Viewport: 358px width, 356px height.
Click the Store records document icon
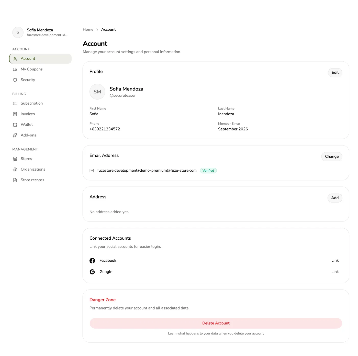pyautogui.click(x=15, y=180)
